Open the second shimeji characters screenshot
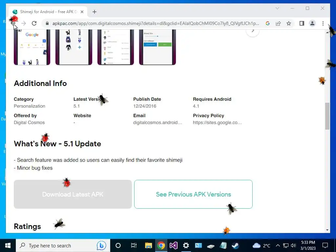The height and width of the screenshot is (252, 336). [x=74, y=47]
